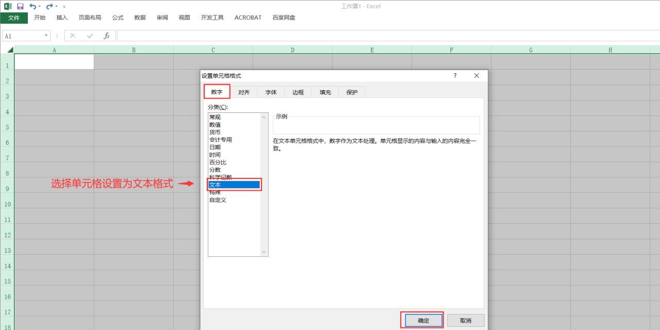Choose 文本 in the category list
Viewport: 660px width, 330px height.
click(234, 185)
